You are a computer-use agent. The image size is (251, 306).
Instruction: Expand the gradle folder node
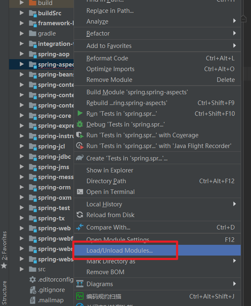point(22,33)
